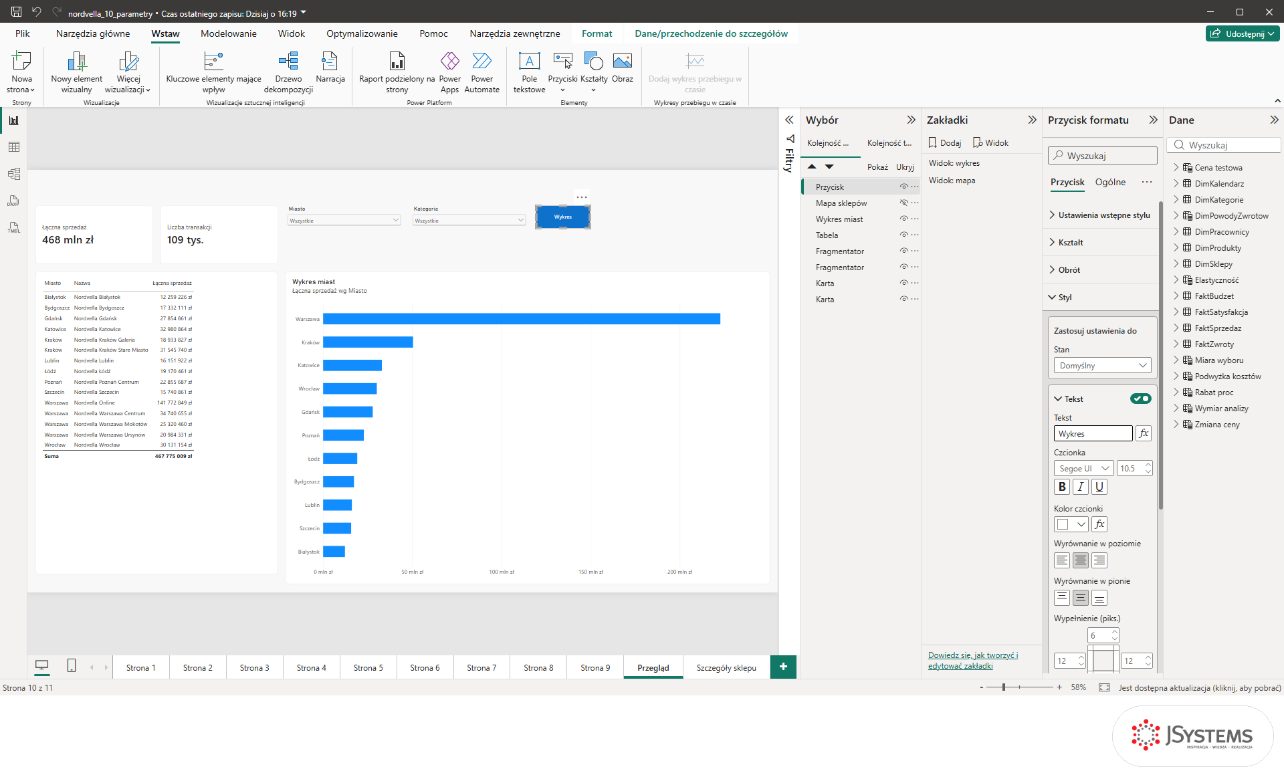Open model view in left sidebar
Viewport: 1284px width, 777px height.
pos(14,174)
